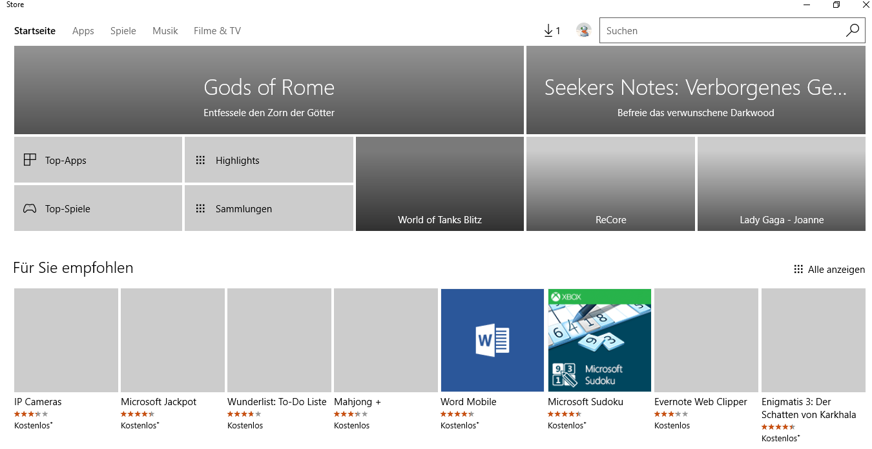Click the 'Mahjong +' app title
The height and width of the screenshot is (449, 872).
pyautogui.click(x=357, y=402)
